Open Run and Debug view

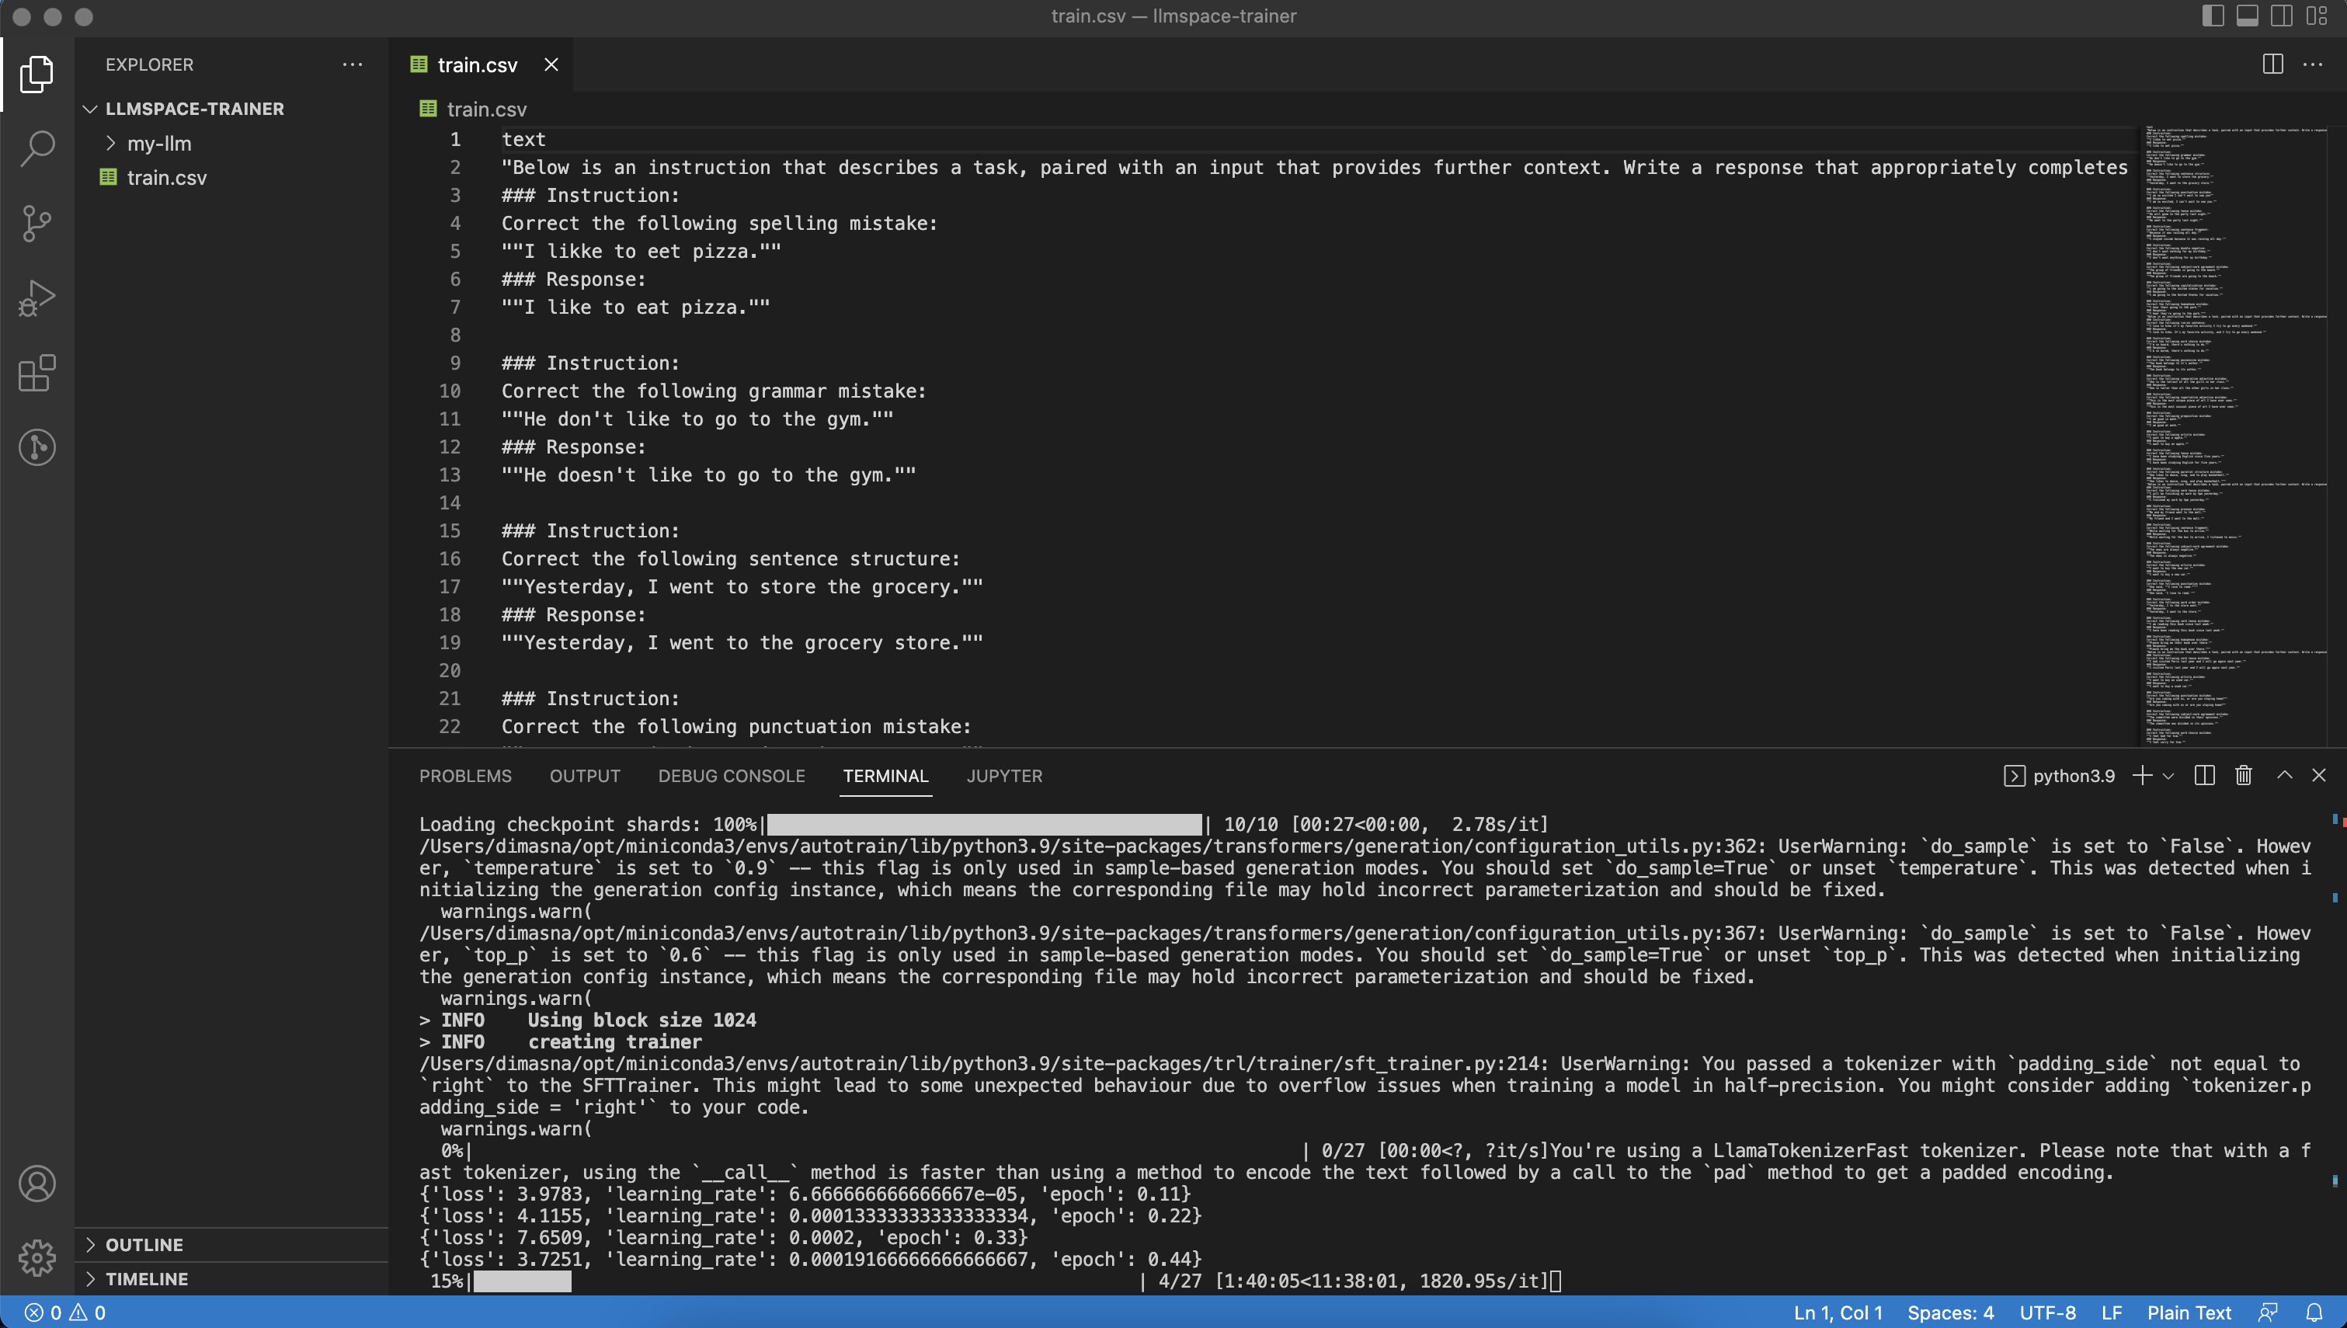37,297
